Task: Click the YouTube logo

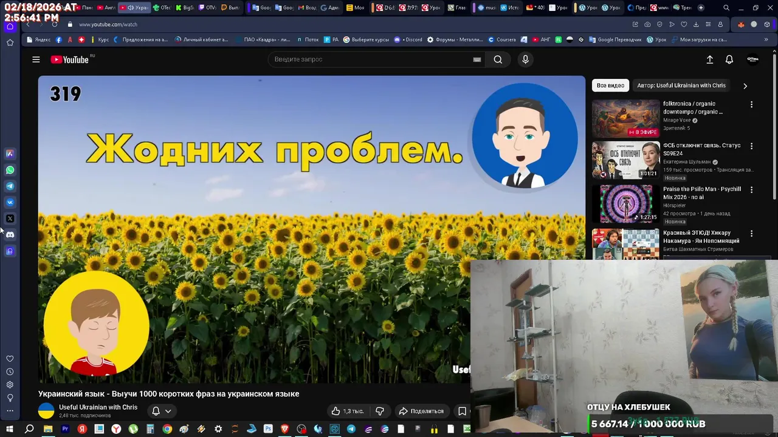Action: (x=70, y=59)
